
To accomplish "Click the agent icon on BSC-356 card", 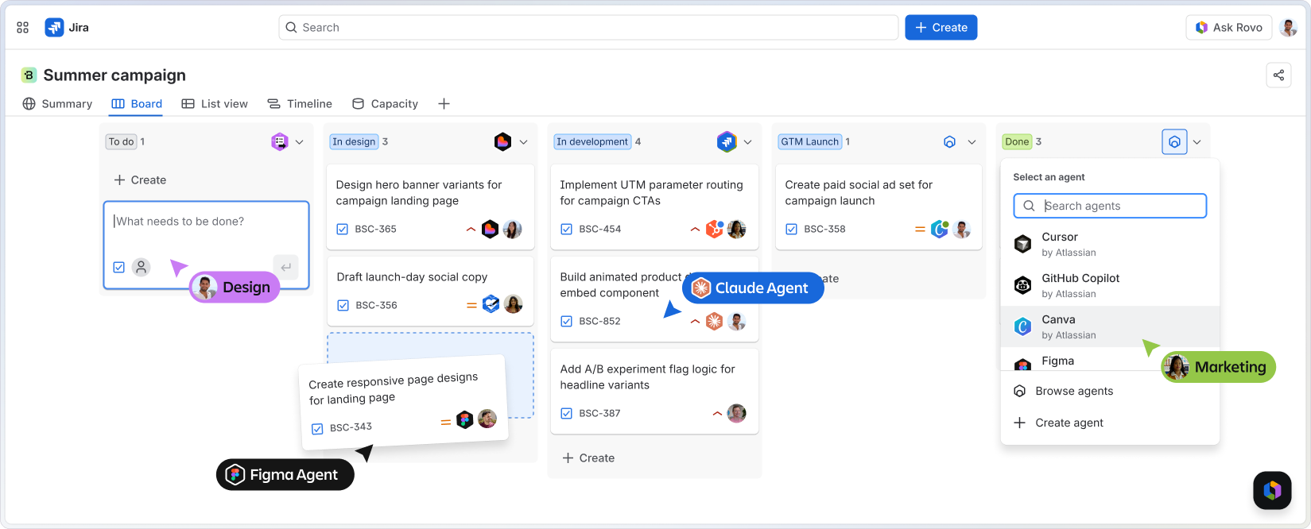I will pyautogui.click(x=491, y=304).
